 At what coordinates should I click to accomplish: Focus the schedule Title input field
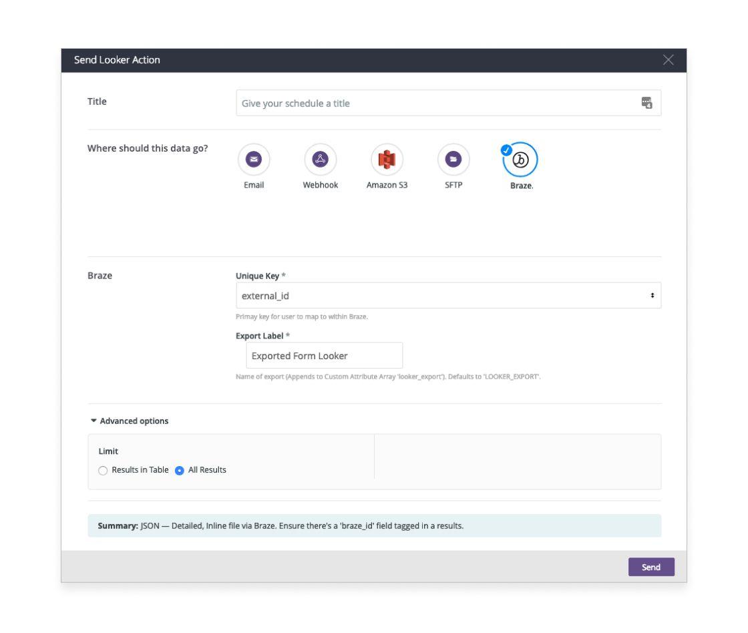point(434,103)
